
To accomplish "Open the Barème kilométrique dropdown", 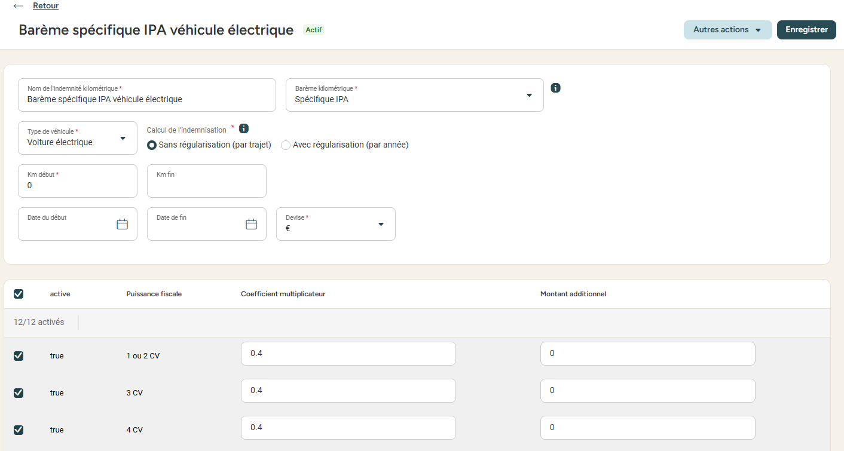I will coord(415,96).
